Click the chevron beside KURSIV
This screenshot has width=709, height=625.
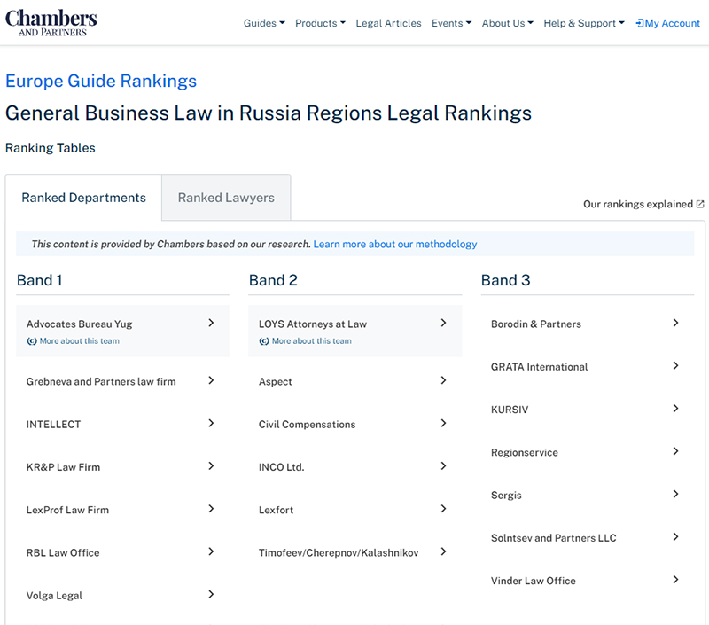675,409
